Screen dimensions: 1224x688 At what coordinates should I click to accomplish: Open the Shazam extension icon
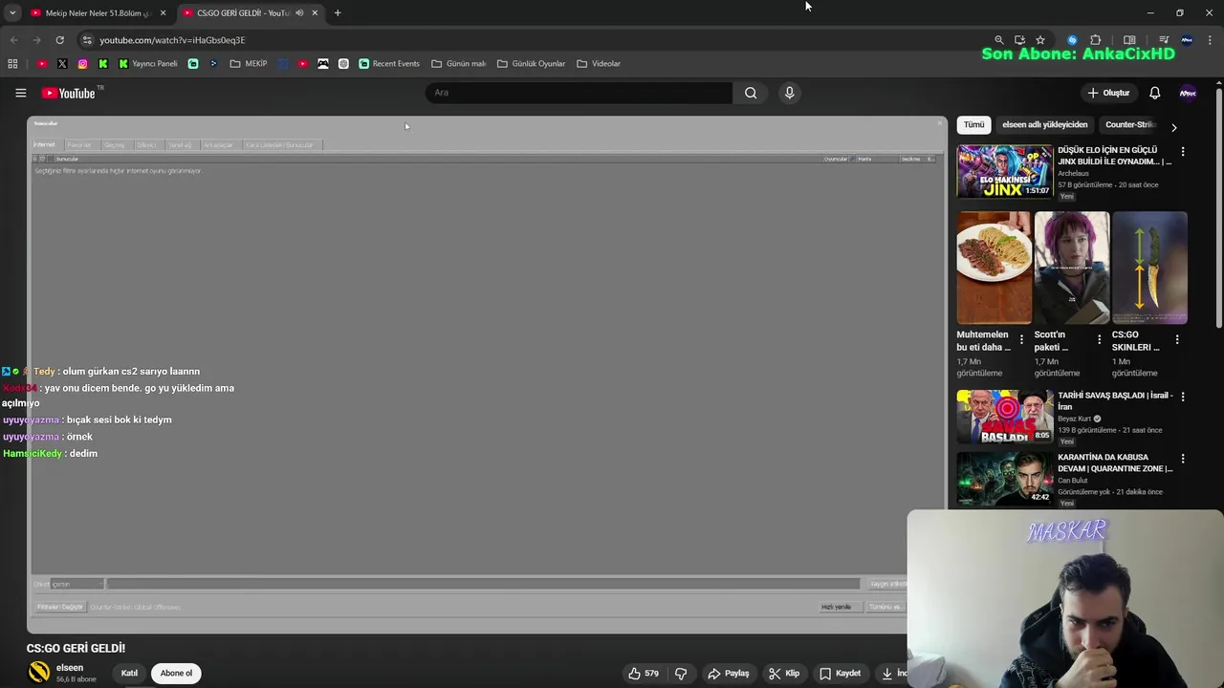(x=1072, y=40)
